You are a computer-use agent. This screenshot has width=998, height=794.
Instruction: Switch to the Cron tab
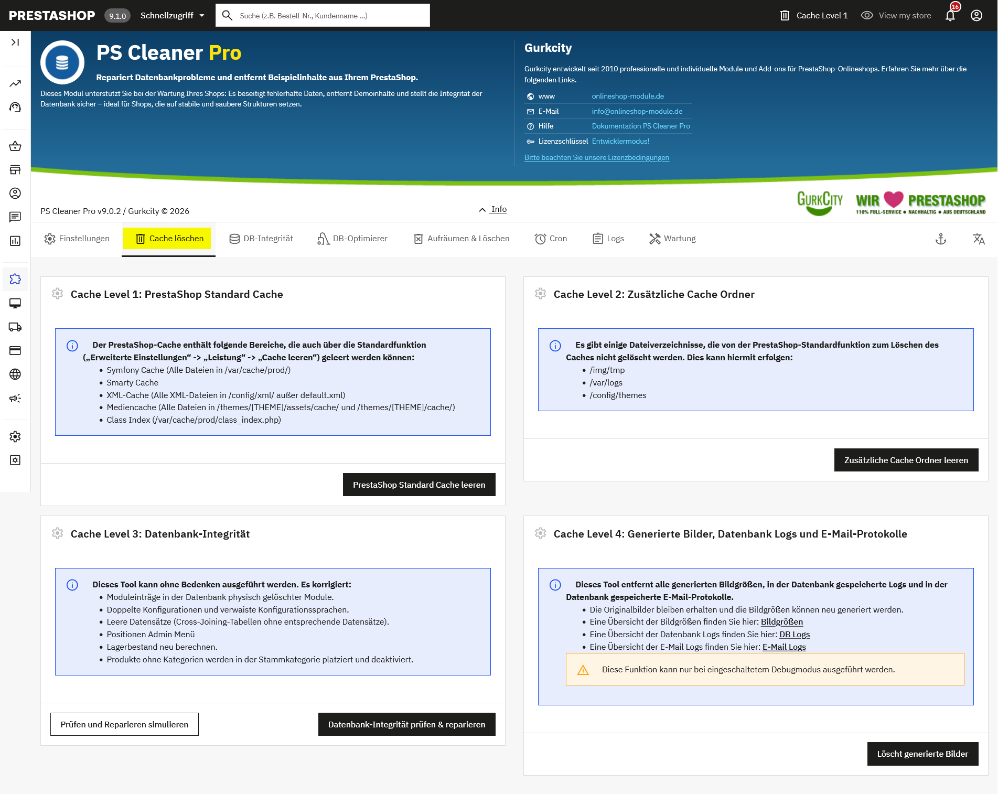[x=551, y=239]
